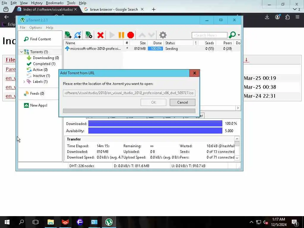Sort by the Name column header
The image size is (304, 228).
94,43
